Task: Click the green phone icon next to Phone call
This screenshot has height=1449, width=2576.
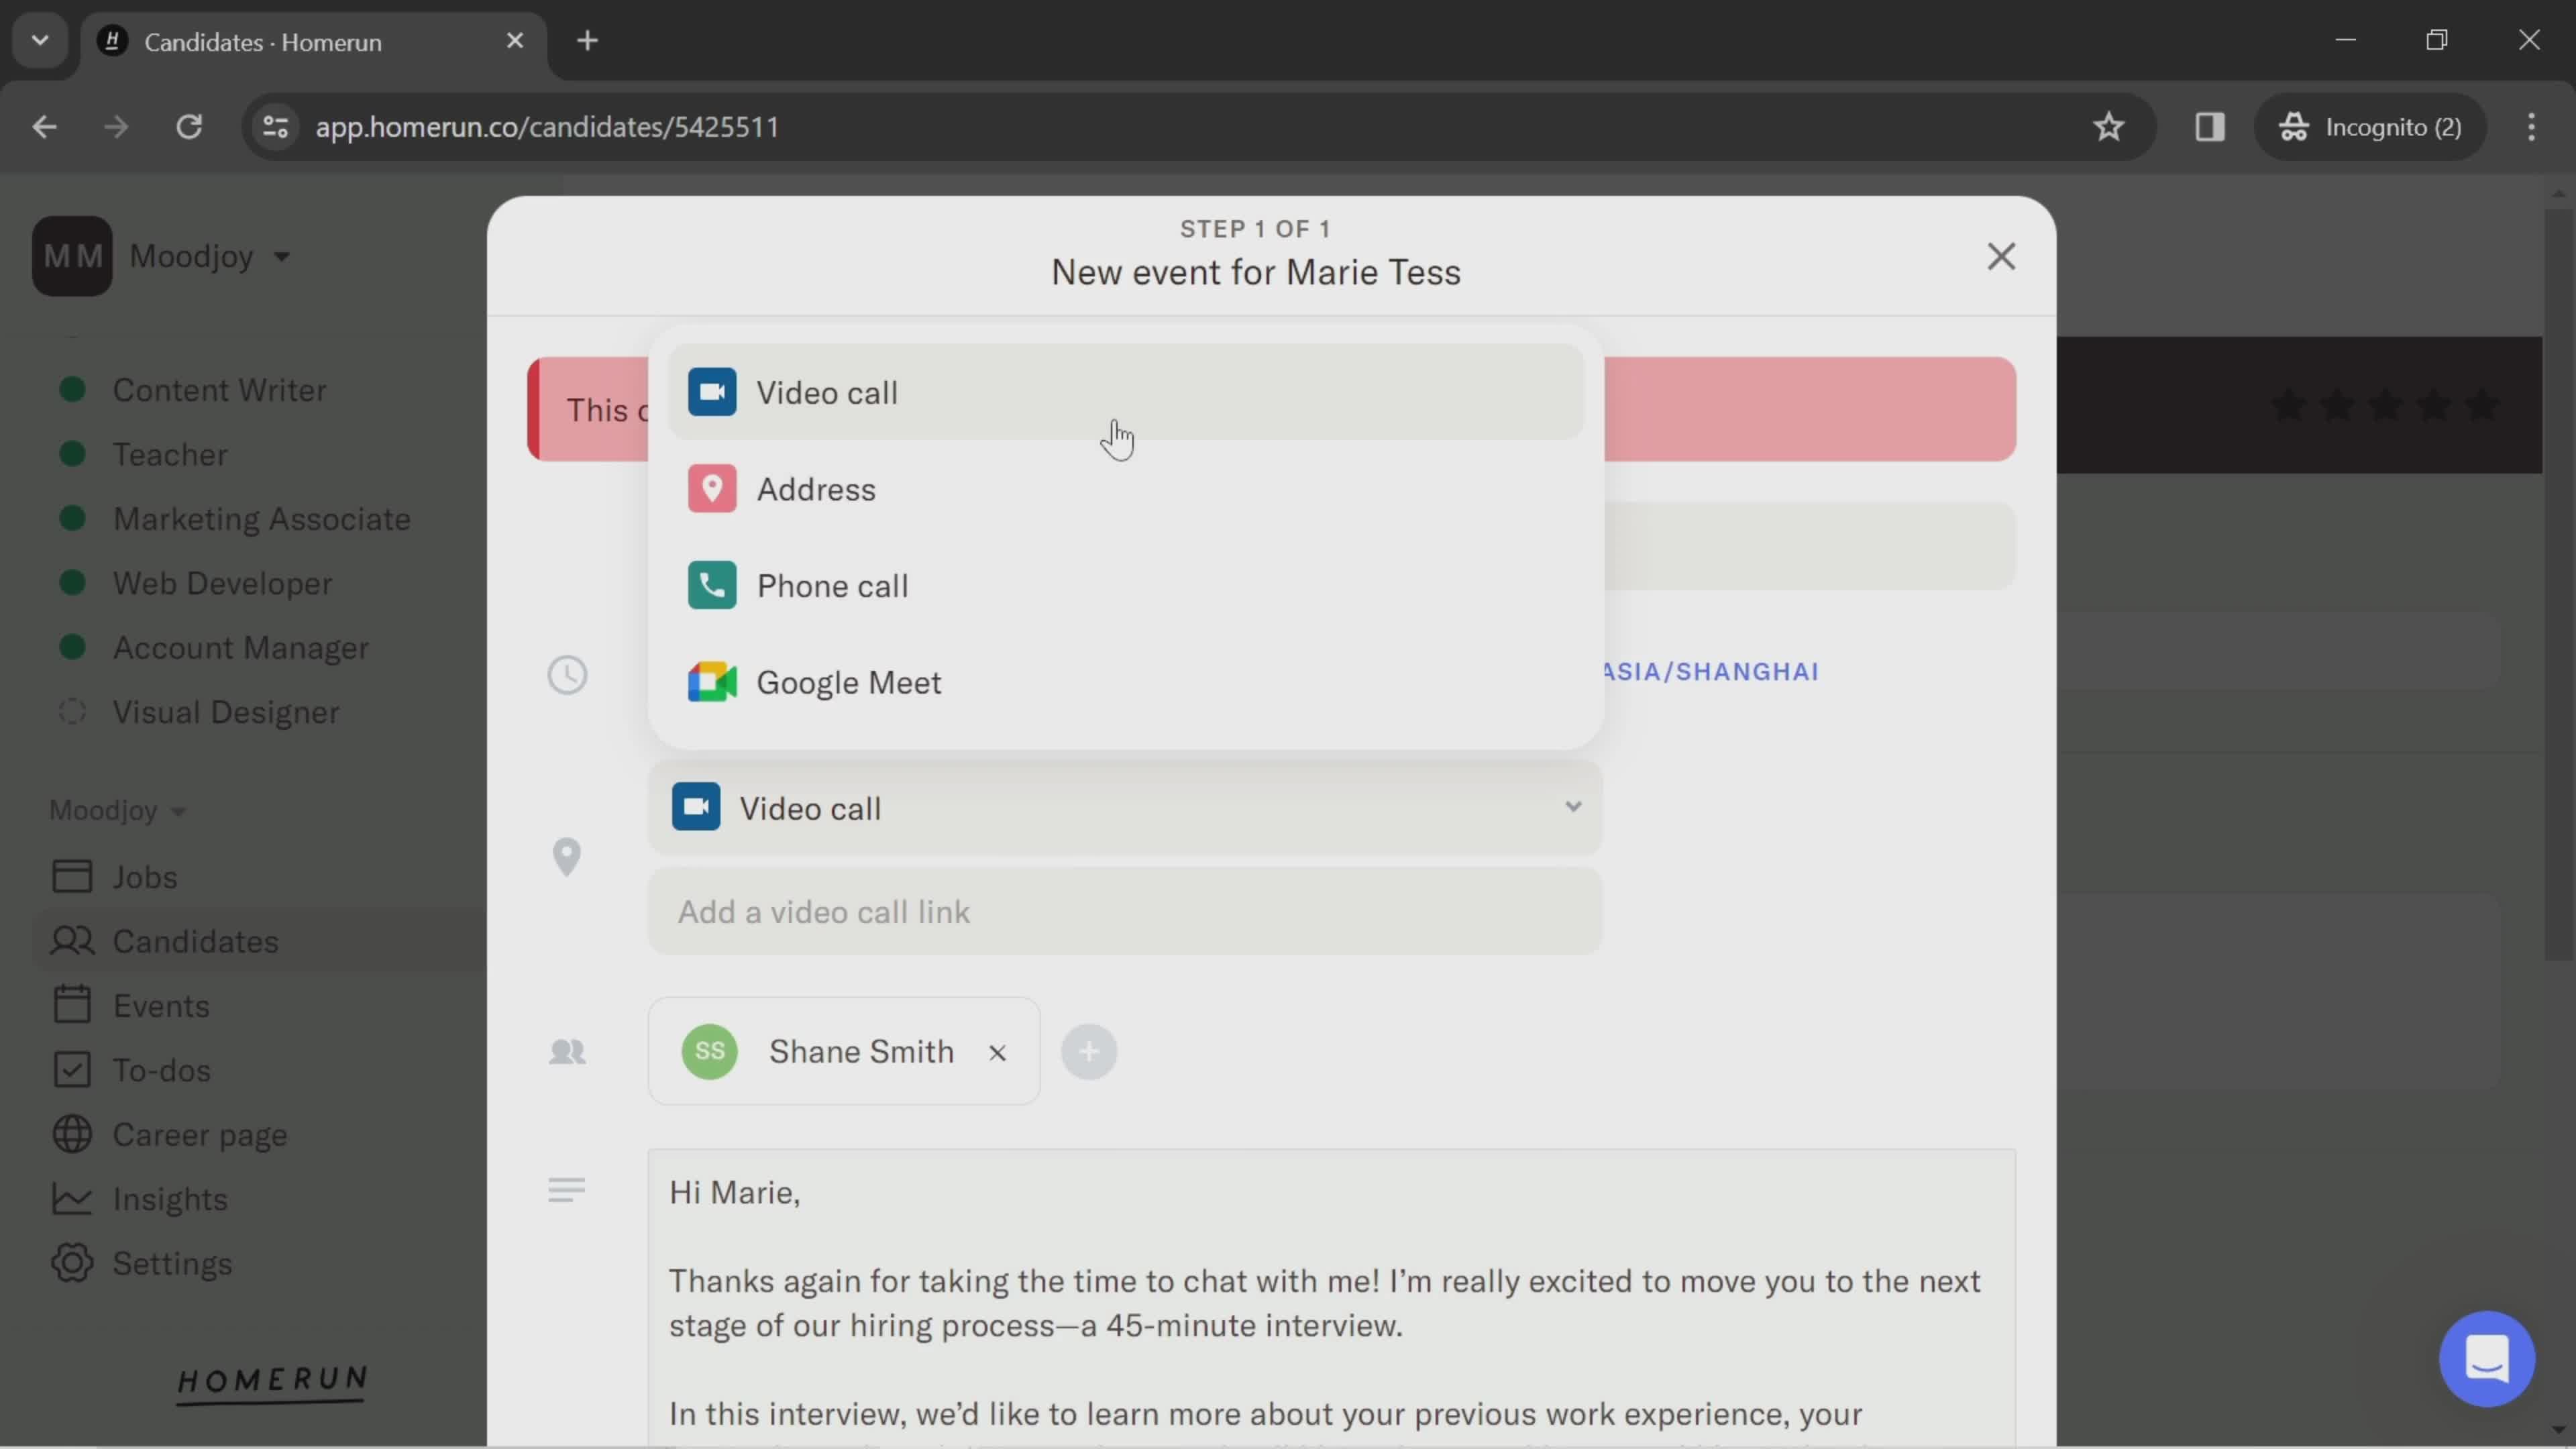Action: coord(712,585)
